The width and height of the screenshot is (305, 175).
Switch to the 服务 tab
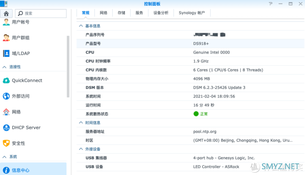pos(139,13)
